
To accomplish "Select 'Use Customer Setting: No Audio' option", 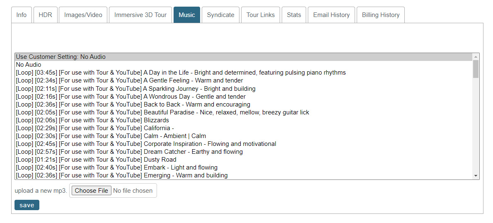I will [244, 57].
